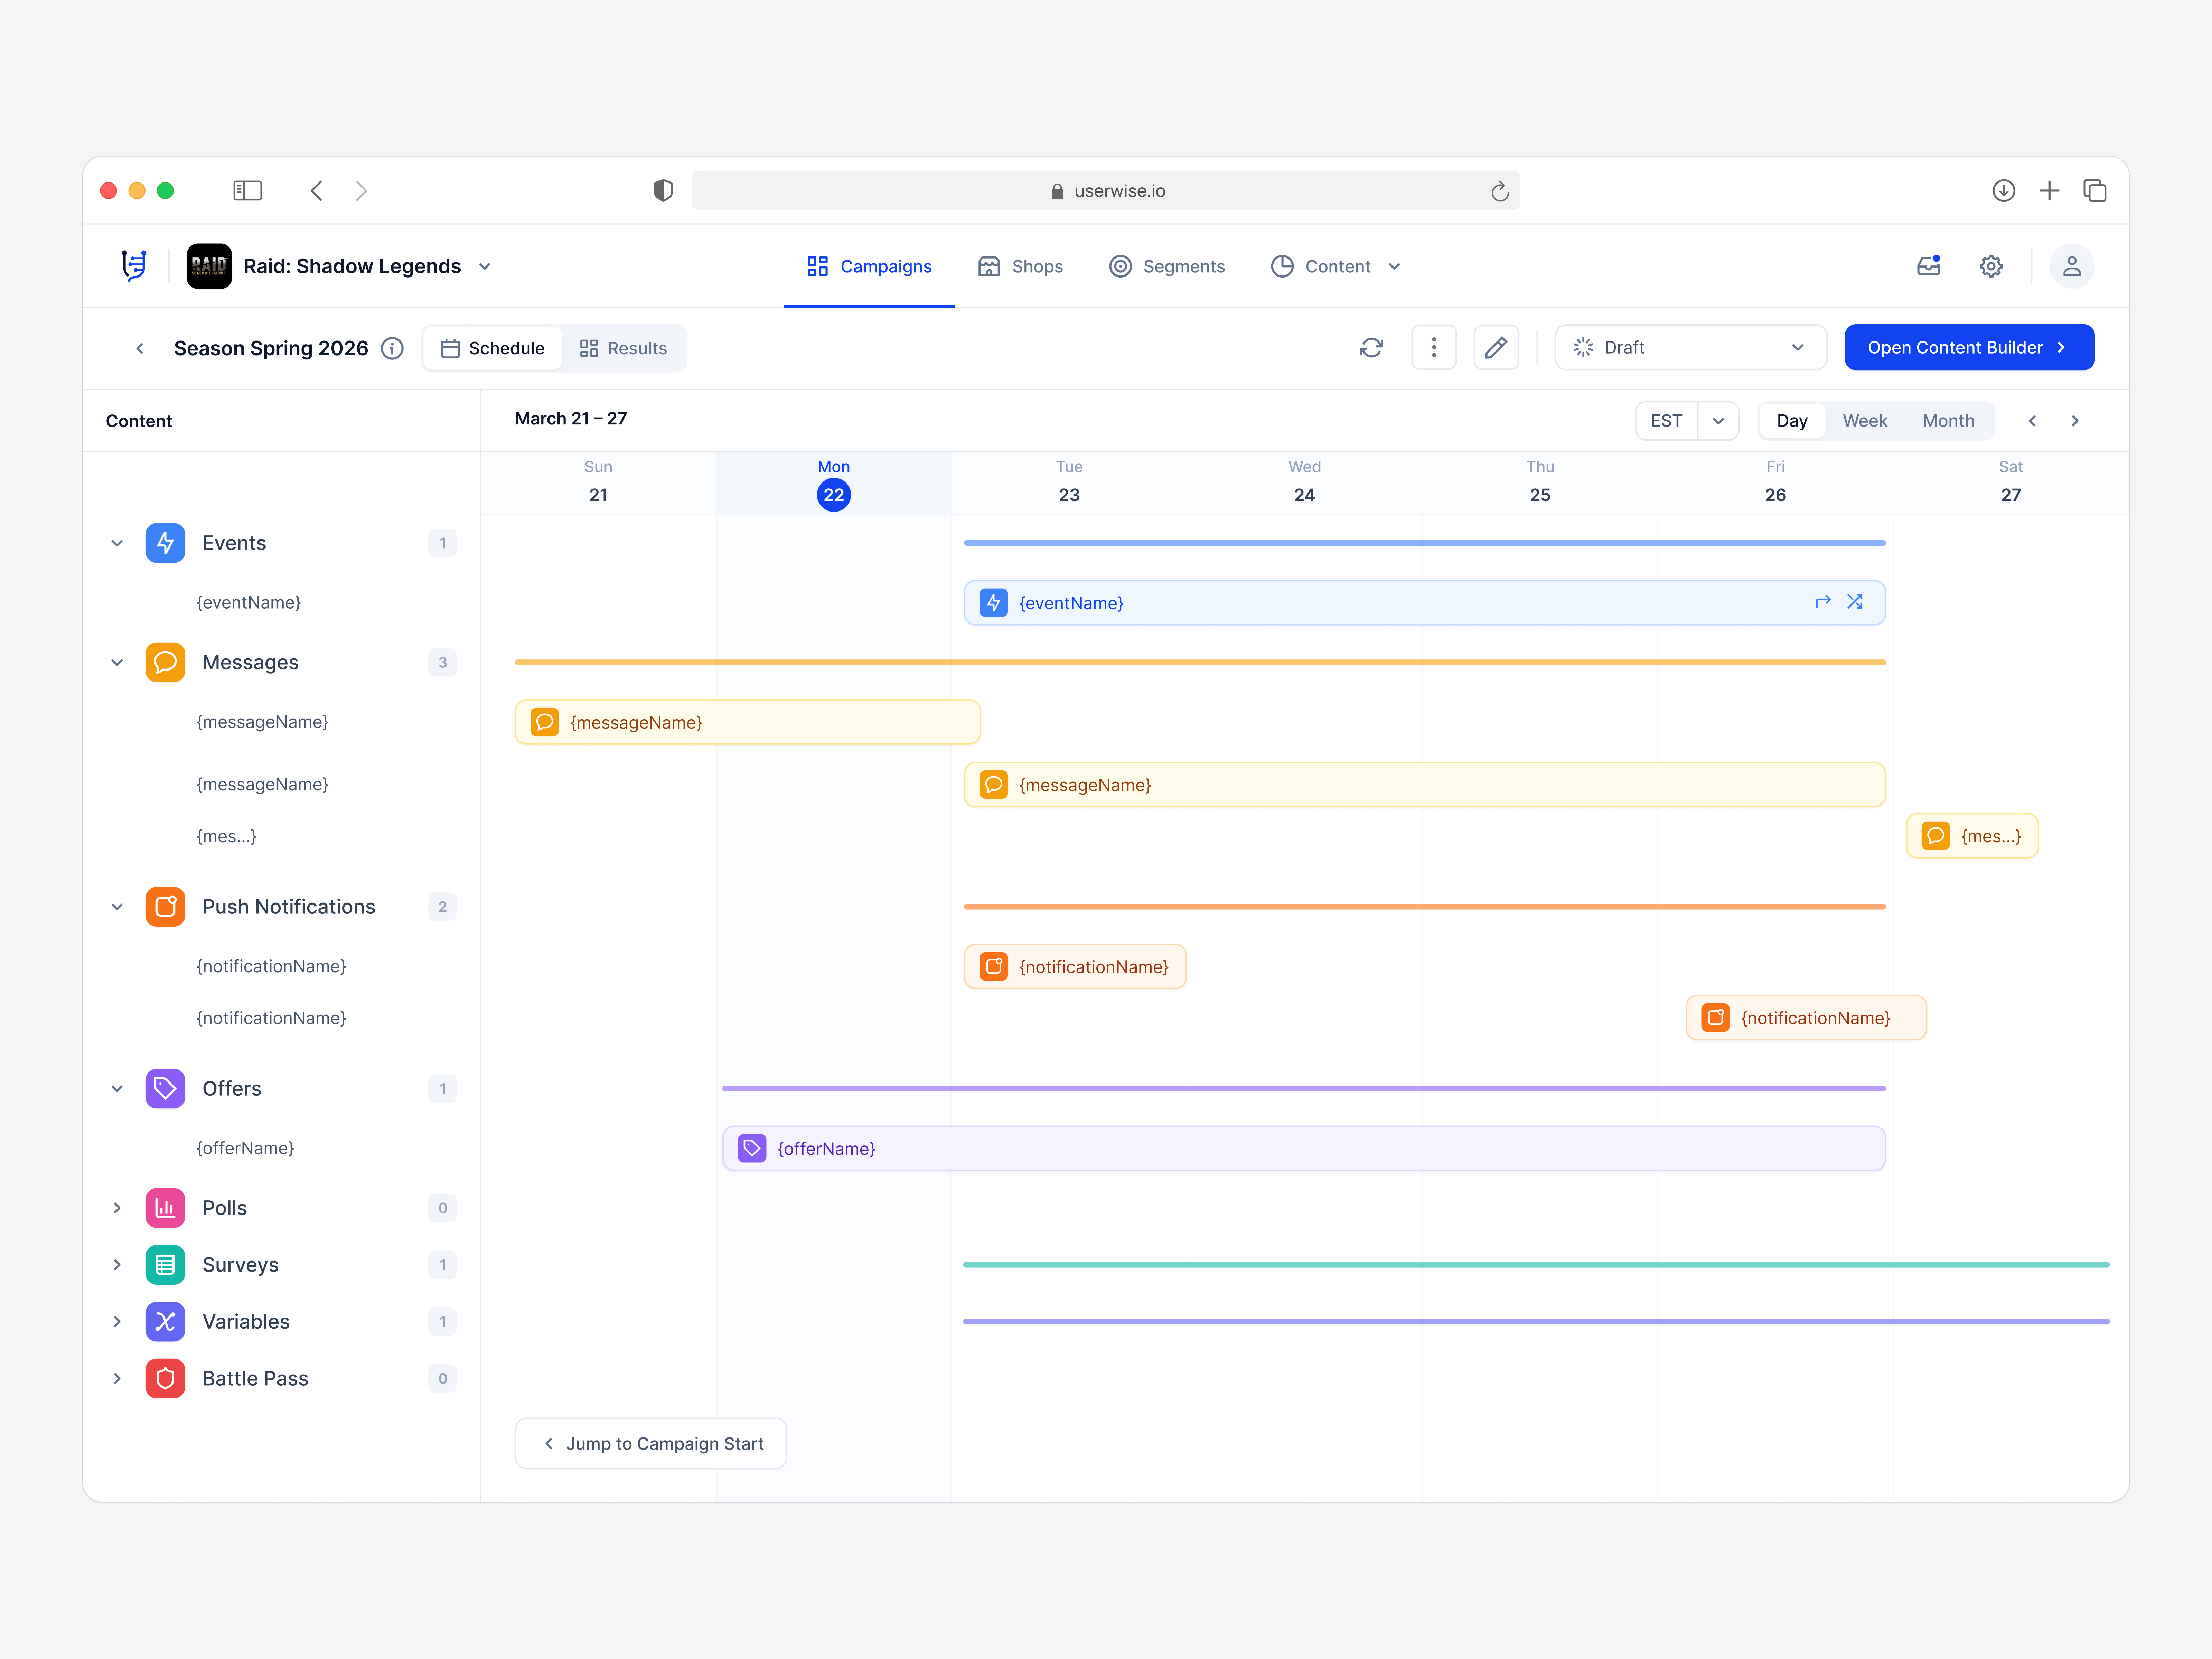2212x1659 pixels.
Task: Switch calendar to Month view
Action: (x=1948, y=420)
